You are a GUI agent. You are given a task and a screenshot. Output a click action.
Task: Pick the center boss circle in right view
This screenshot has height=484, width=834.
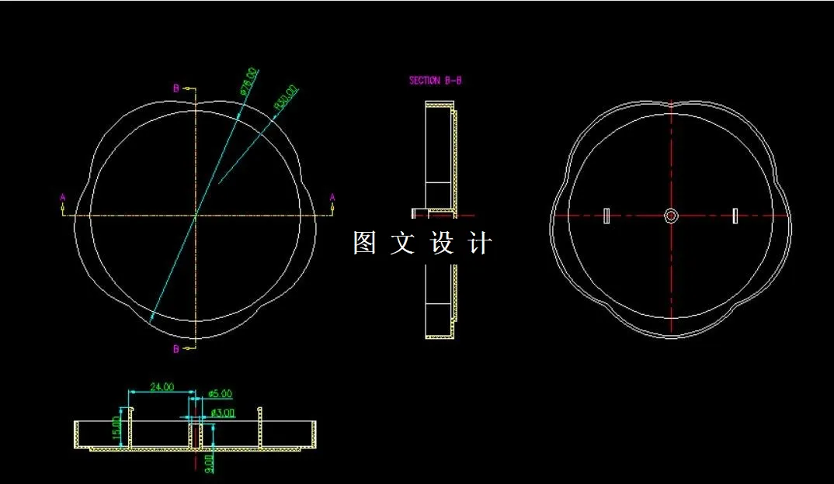point(671,216)
